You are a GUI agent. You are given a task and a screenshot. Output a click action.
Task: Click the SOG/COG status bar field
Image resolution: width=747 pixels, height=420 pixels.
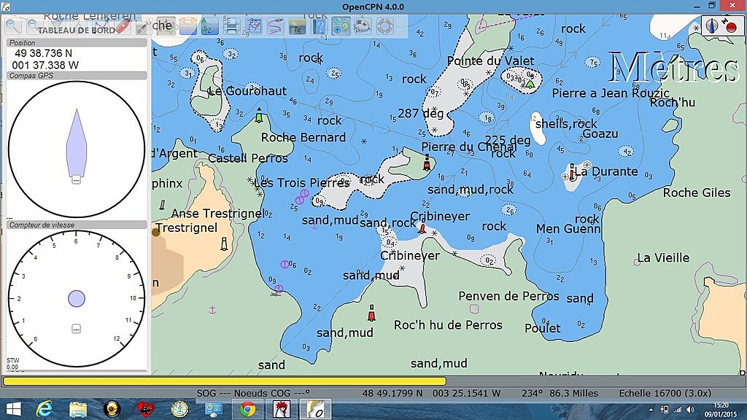(253, 393)
